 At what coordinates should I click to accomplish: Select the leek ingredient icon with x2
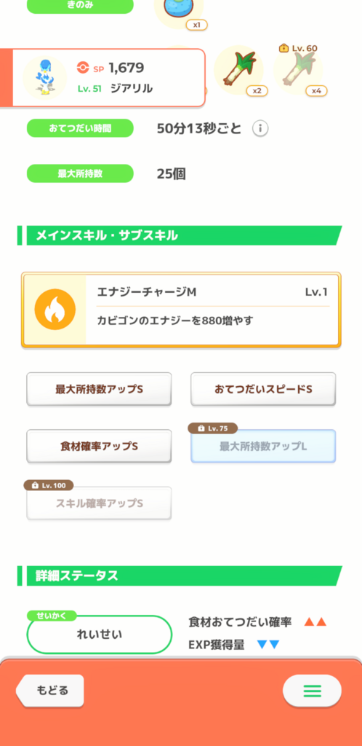pyautogui.click(x=238, y=70)
